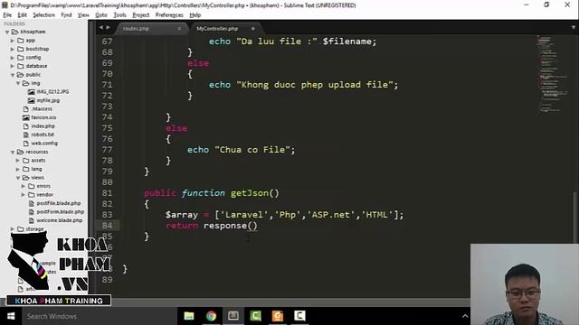Open welcome.blade.php in the sidebar

(60, 220)
